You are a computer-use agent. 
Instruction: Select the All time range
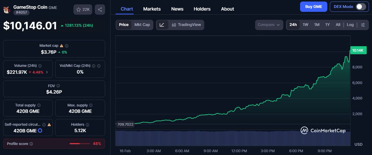pyautogui.click(x=338, y=25)
